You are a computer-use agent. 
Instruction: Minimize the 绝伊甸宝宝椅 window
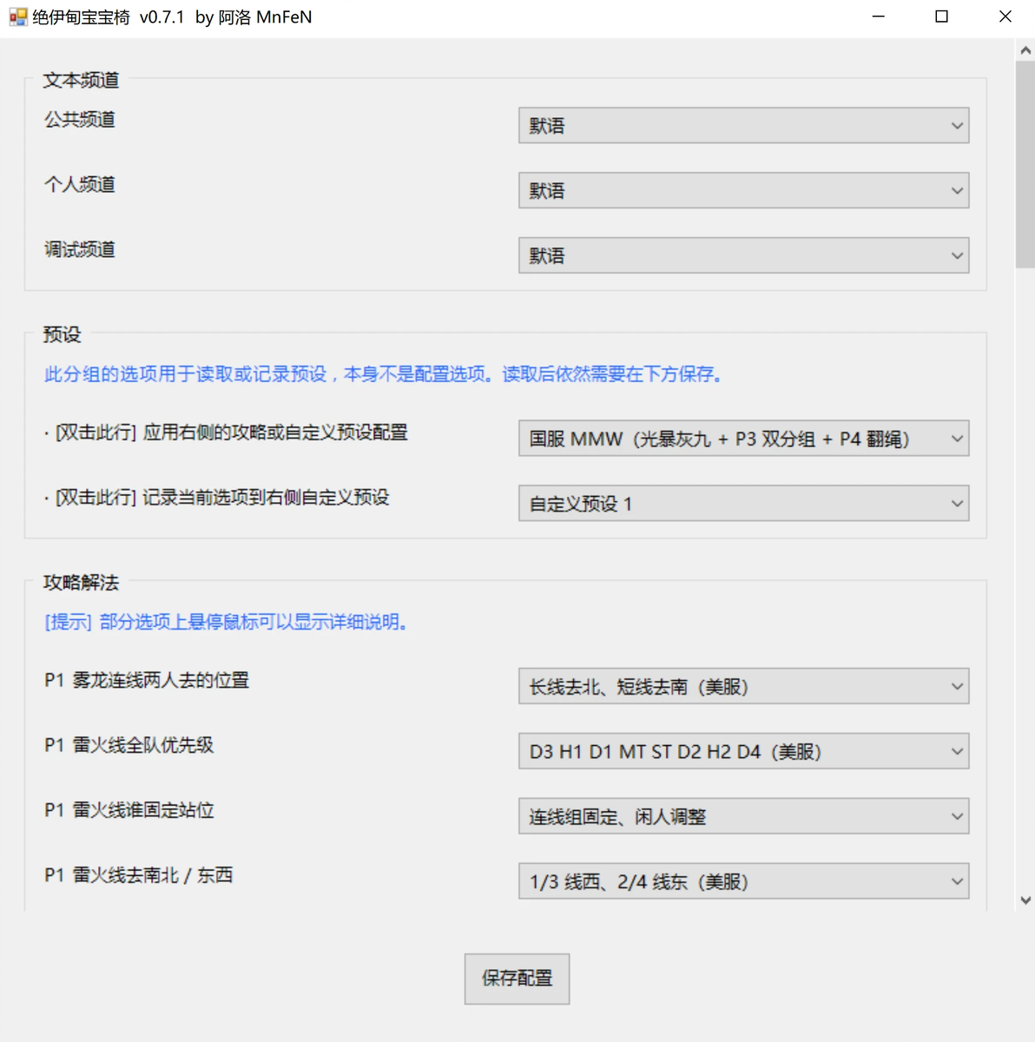pos(879,16)
